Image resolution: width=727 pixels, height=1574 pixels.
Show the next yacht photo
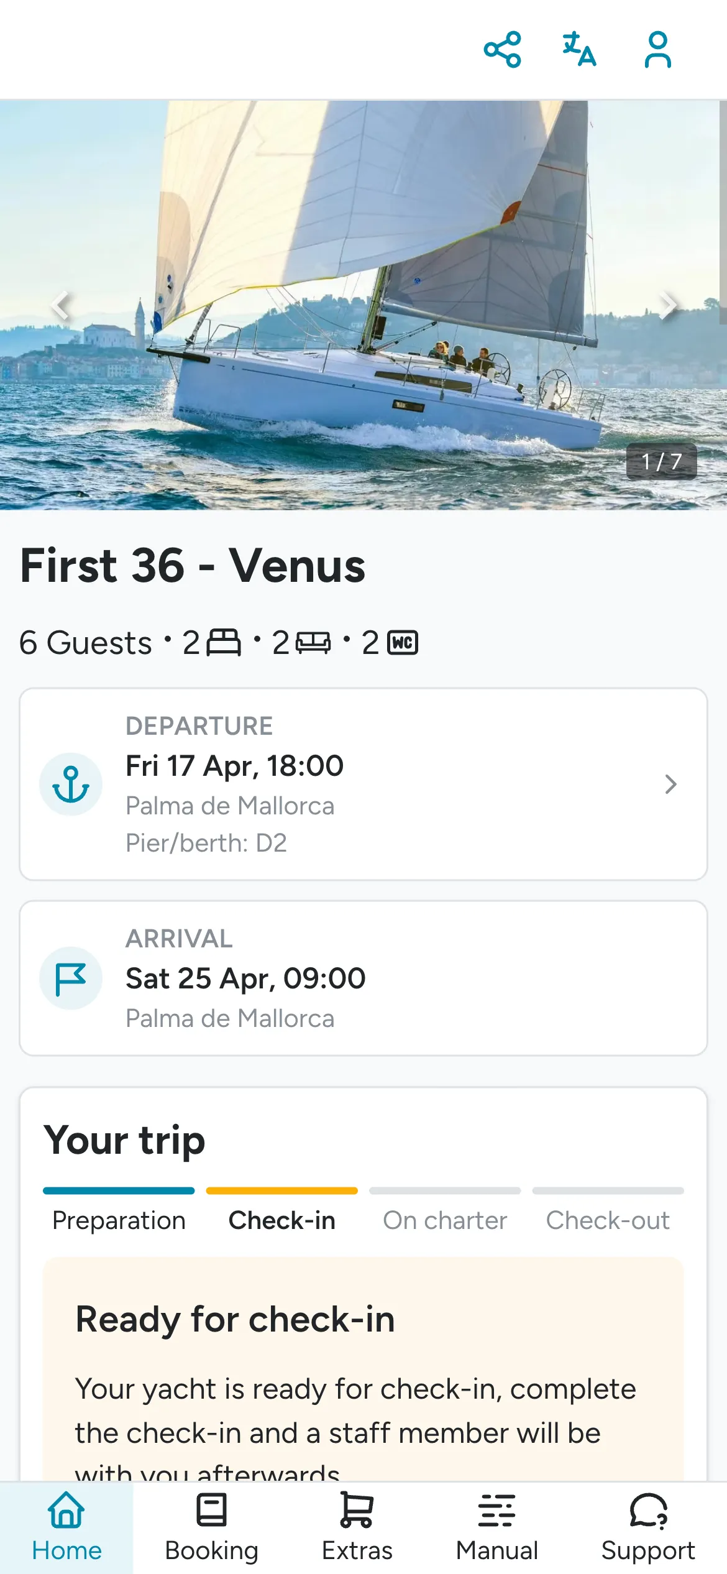(x=667, y=305)
